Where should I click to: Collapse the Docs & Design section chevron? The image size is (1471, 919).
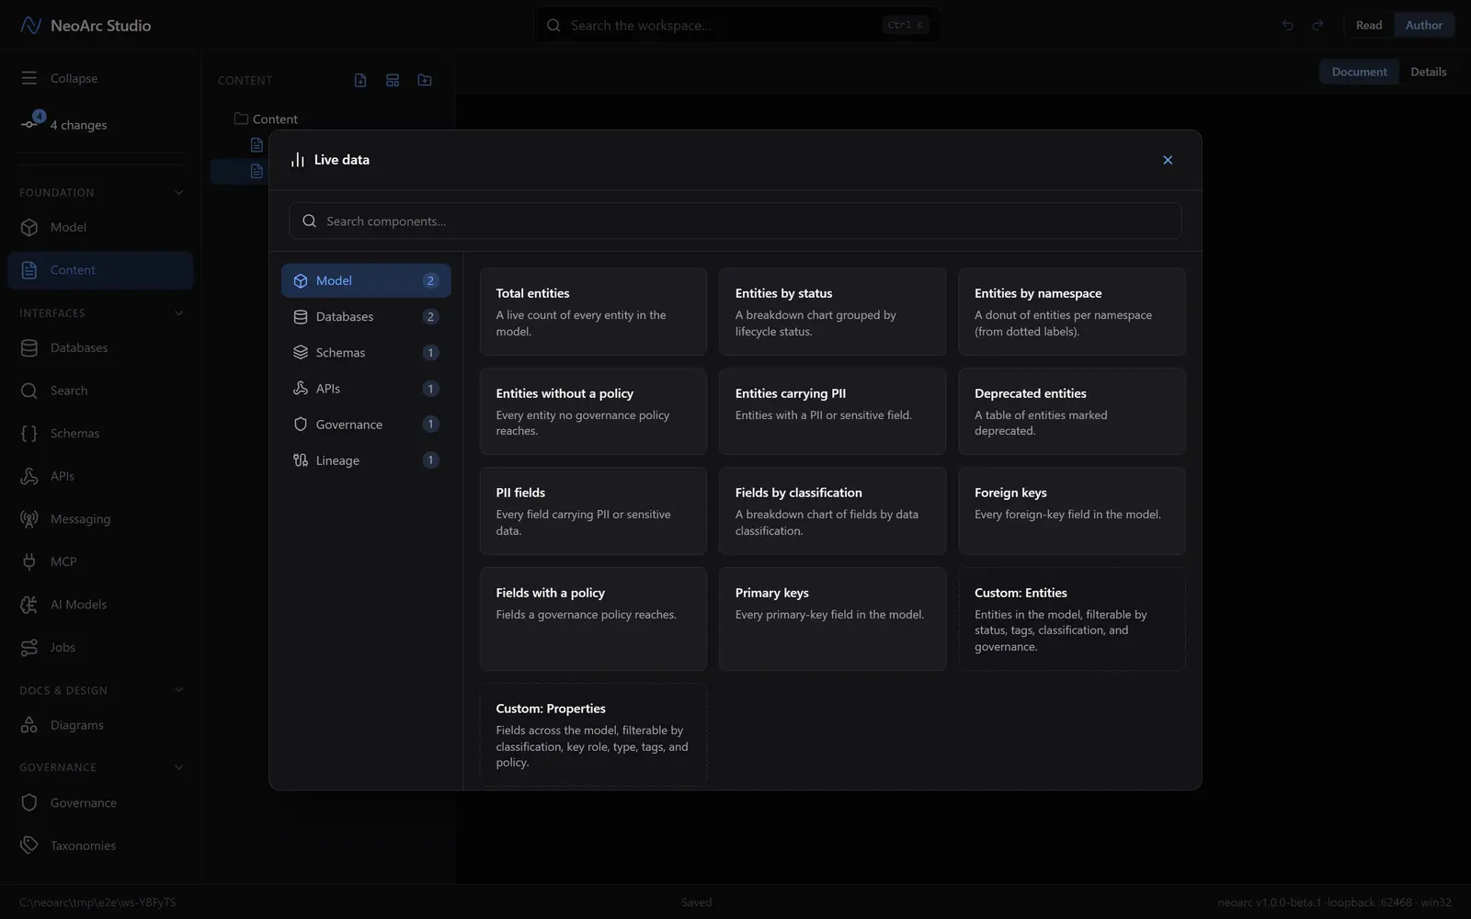coord(178,690)
